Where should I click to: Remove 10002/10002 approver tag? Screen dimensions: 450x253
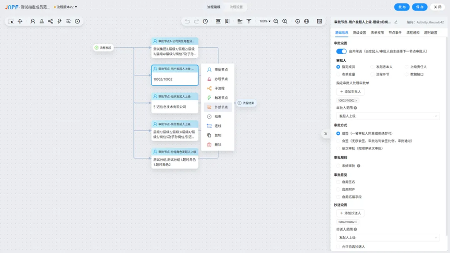(x=356, y=100)
